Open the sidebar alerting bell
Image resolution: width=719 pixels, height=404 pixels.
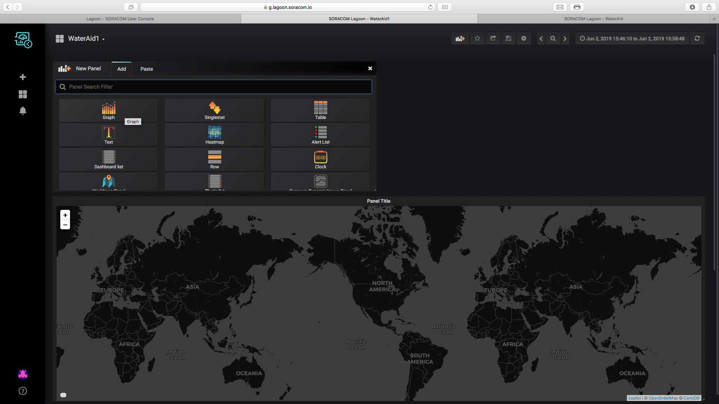pos(23,111)
